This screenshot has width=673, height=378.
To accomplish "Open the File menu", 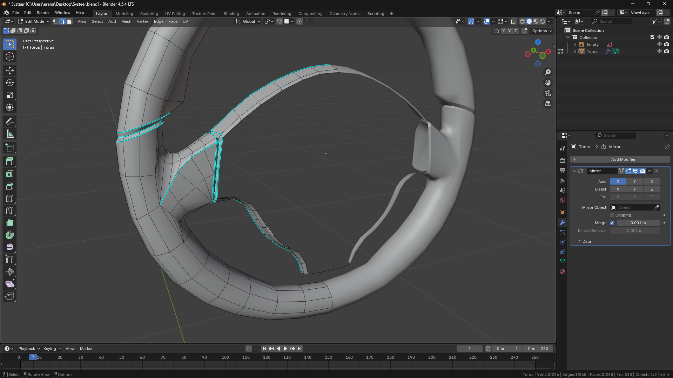I will 15,13.
